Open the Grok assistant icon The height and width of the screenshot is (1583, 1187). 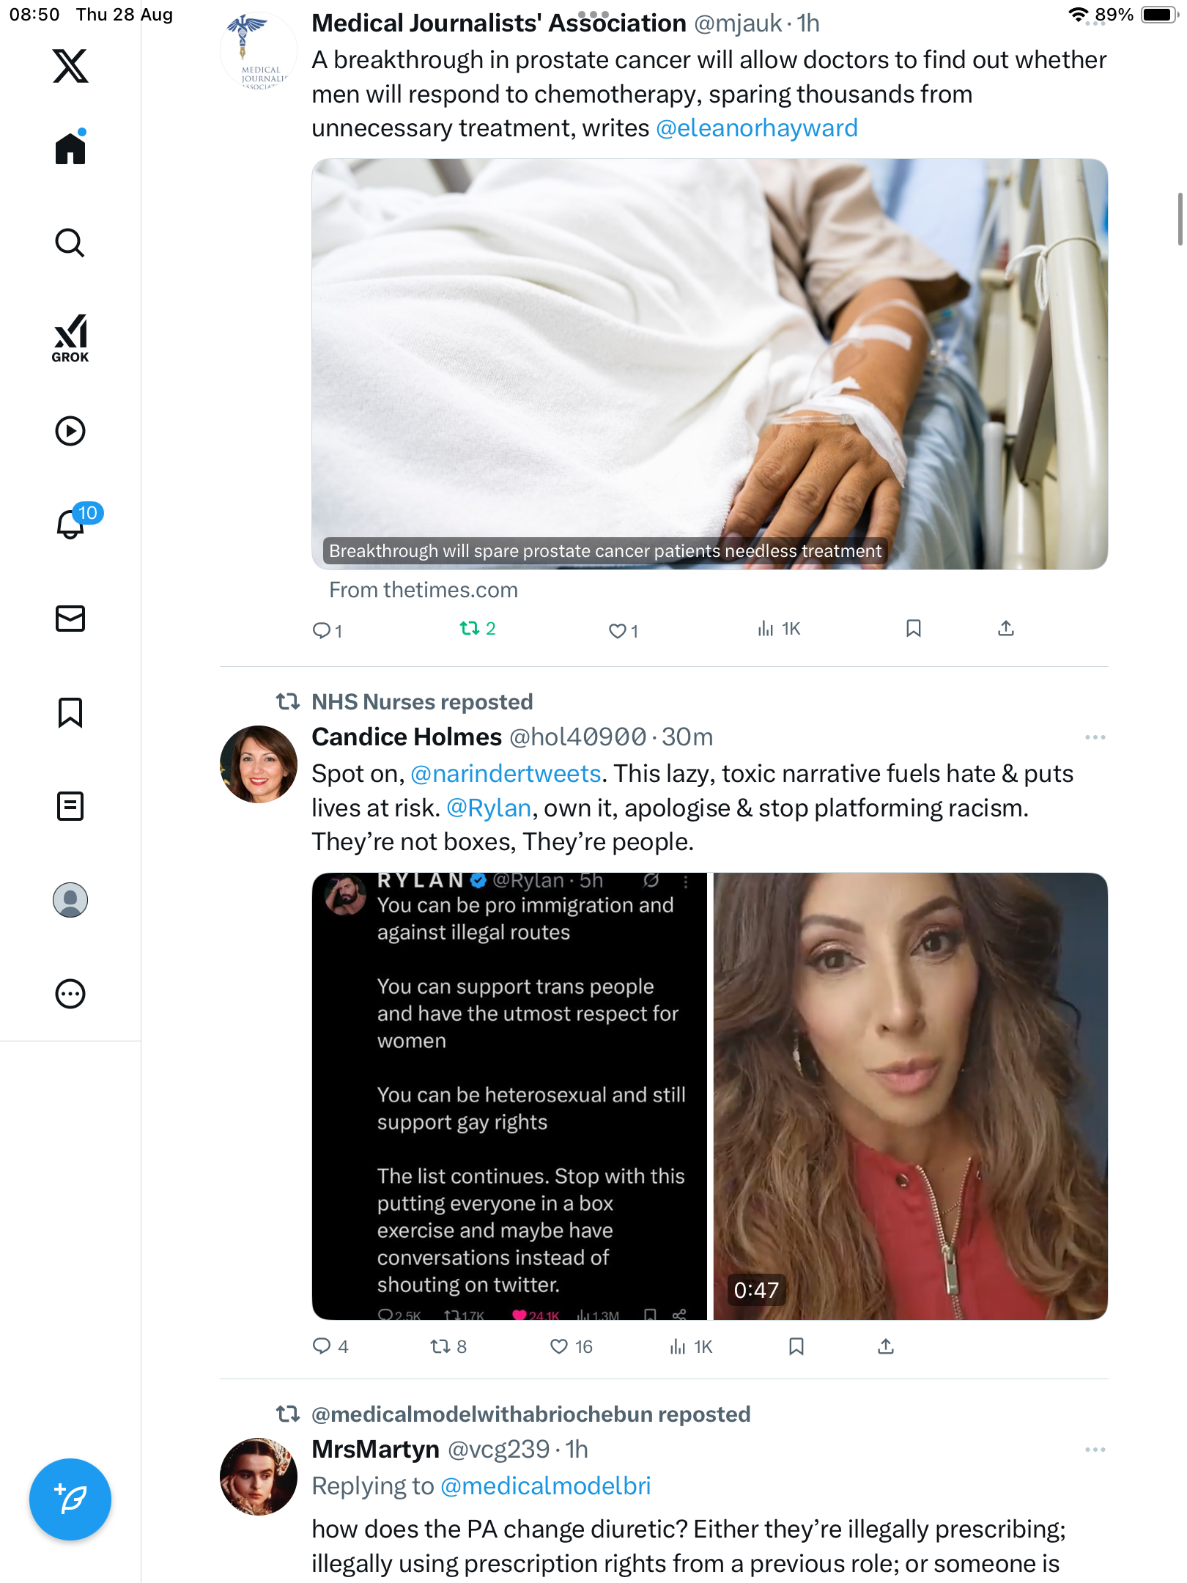click(70, 338)
